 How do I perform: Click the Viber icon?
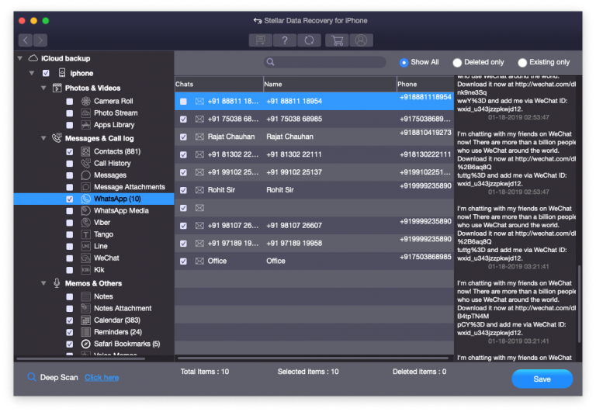pyautogui.click(x=86, y=223)
